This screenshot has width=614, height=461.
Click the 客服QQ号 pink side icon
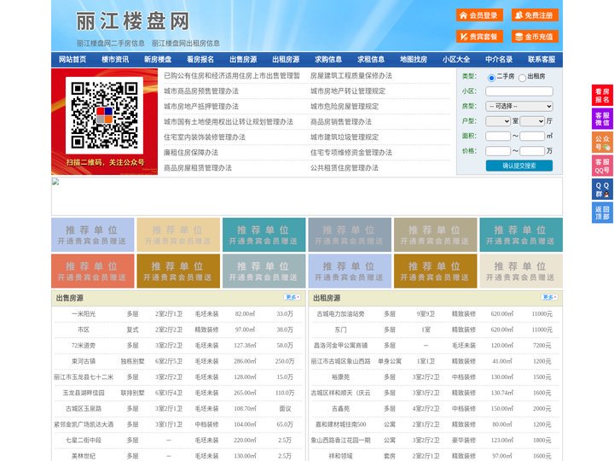tap(602, 166)
